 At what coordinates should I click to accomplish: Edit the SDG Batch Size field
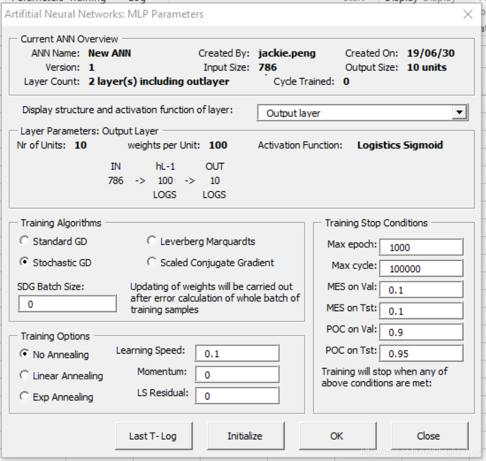67,303
